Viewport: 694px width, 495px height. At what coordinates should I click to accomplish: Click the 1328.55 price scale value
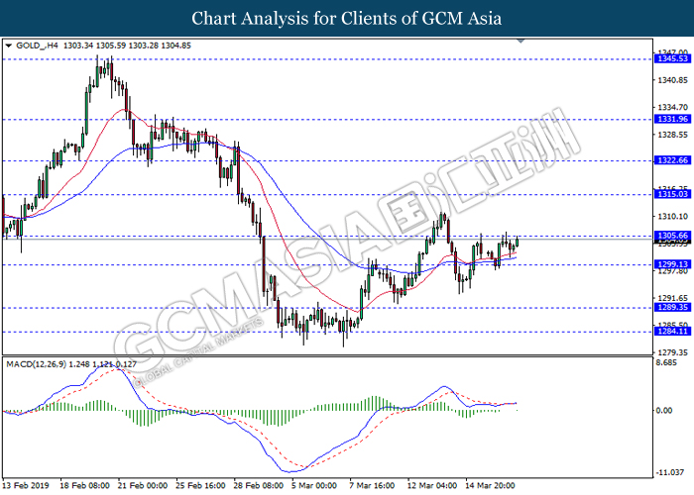click(673, 135)
